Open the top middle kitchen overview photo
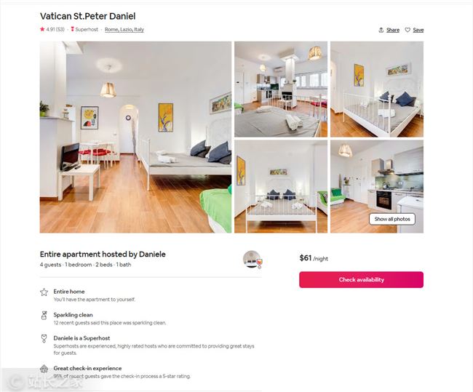The height and width of the screenshot is (392, 473). (281, 89)
